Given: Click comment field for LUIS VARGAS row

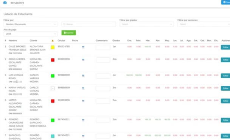Looking at the screenshot, I should click(x=103, y=76).
